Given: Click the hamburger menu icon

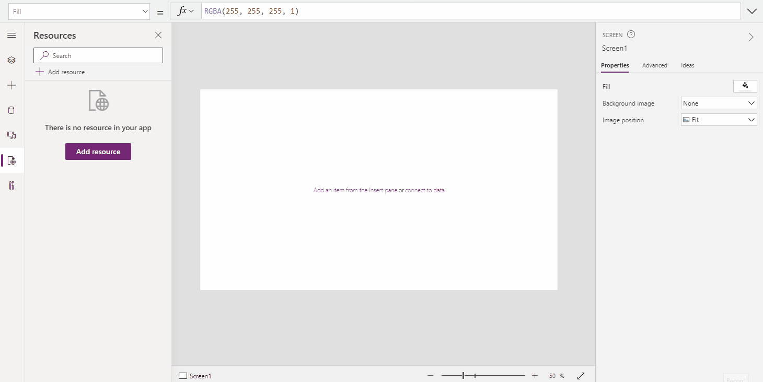Looking at the screenshot, I should pos(11,35).
